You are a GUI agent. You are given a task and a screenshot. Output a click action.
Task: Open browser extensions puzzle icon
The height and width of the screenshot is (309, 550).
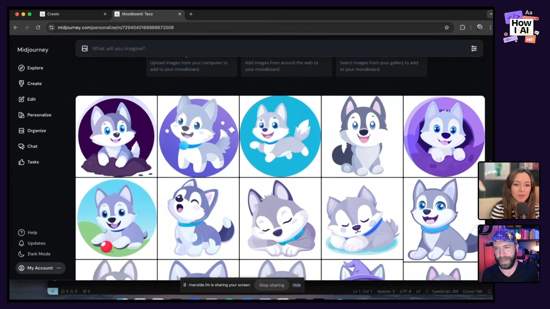coord(462,27)
